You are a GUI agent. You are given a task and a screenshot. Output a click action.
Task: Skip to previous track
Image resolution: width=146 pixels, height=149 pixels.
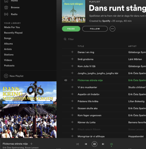[x=86, y=144]
